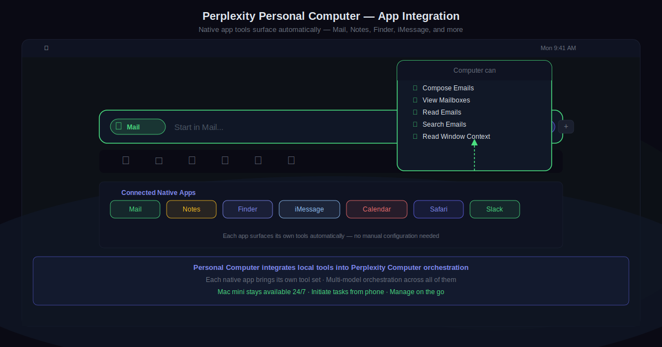Select the green Mail app chip
Image resolution: width=662 pixels, height=347 pixels.
(135, 209)
